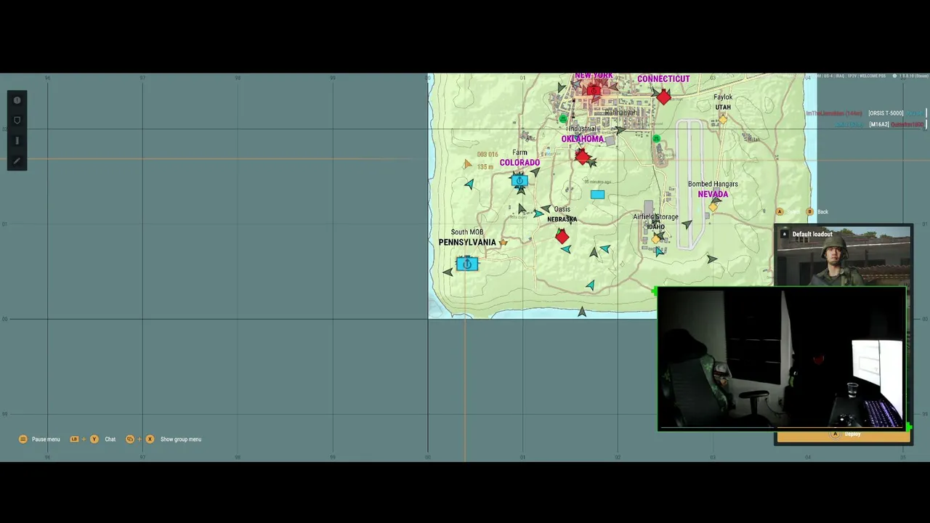
Task: Click the [M16A2] kill feed entry
Action: coord(879,124)
